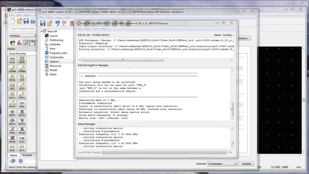Click the "Info for Job: M150901185233" label
This screenshot has width=309, height=174.
(94, 35)
